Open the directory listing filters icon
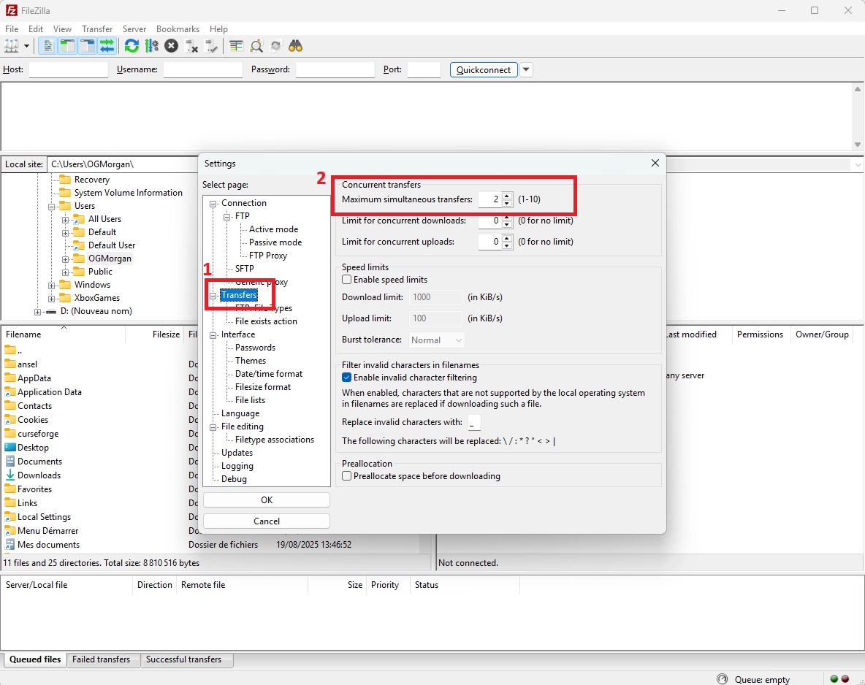The height and width of the screenshot is (685, 865). (x=236, y=46)
